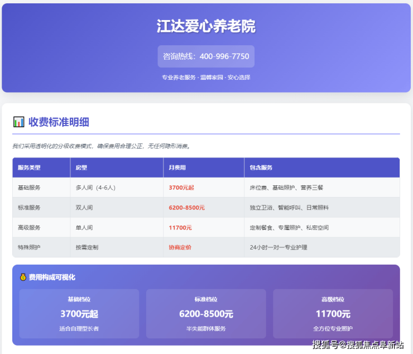Image resolution: width=413 pixels, height=354 pixels.
Task: Select the 高级服务 table row label
Action: (x=29, y=228)
